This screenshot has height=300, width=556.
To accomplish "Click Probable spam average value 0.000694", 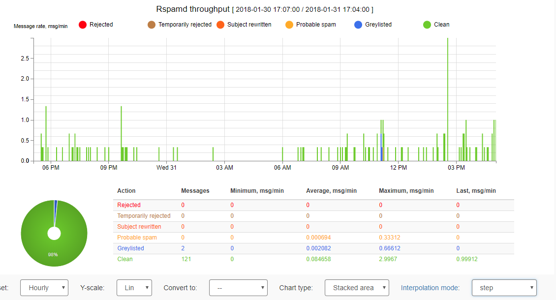I will (318, 237).
